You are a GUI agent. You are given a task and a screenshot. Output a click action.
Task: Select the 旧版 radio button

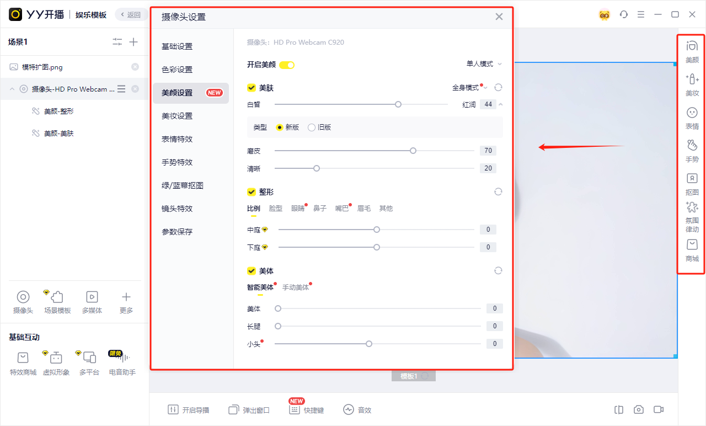pos(312,127)
